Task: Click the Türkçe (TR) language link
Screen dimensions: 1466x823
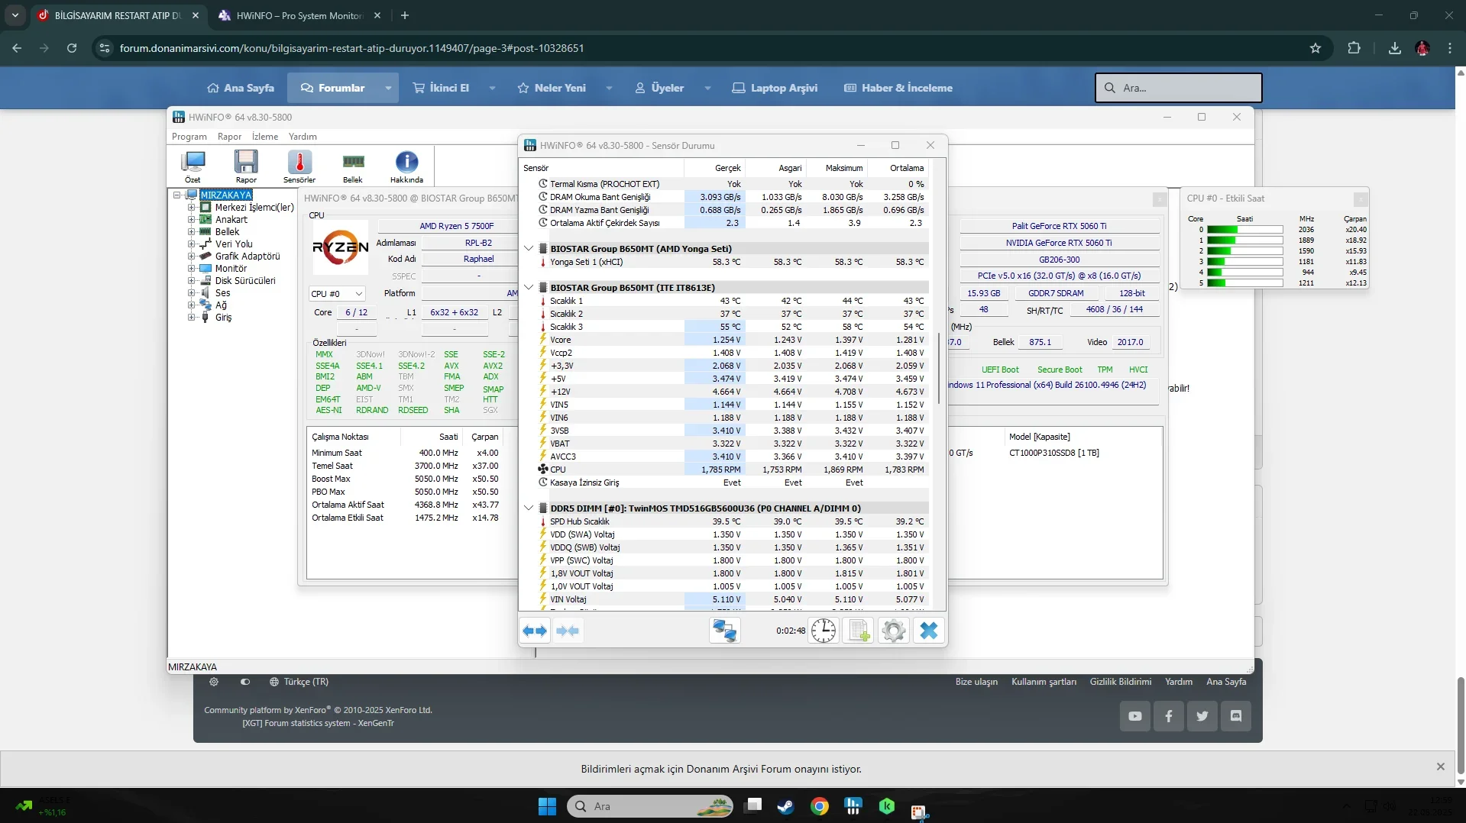Action: pyautogui.click(x=306, y=682)
